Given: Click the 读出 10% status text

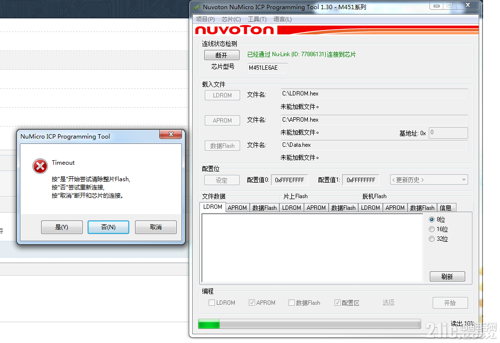Looking at the screenshot, I should coord(462,324).
